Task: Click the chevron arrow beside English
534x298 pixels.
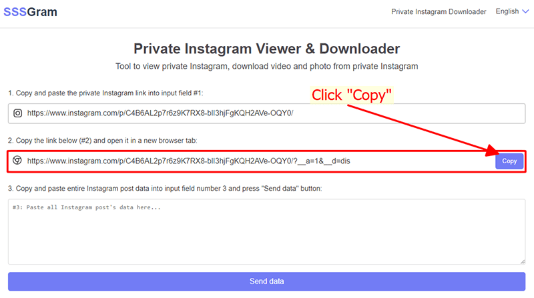Action: (x=525, y=11)
